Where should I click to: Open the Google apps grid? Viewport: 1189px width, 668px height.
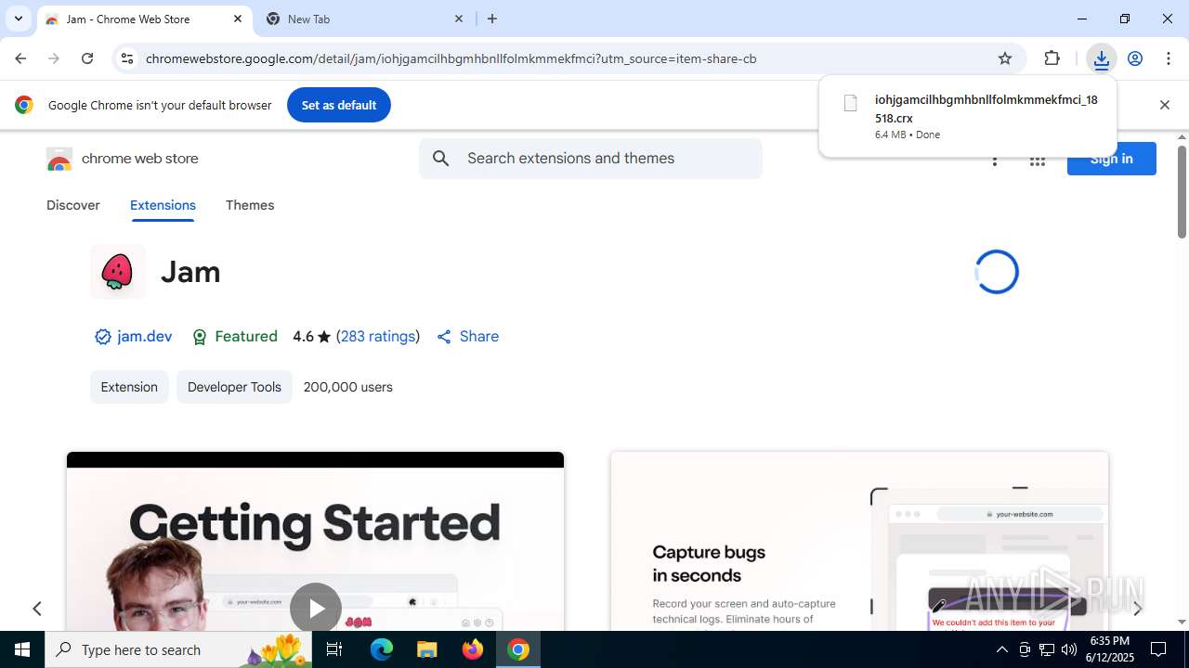(x=1038, y=161)
